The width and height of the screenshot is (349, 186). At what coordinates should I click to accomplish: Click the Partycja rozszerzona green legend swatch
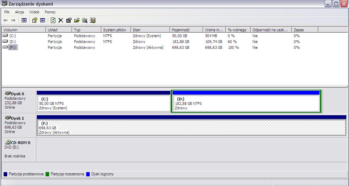[47, 174]
